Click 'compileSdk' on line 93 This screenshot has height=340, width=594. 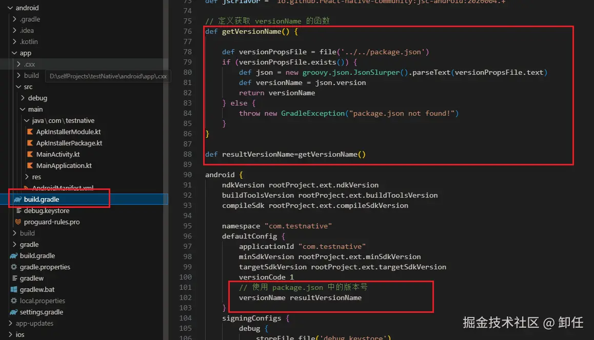243,205
